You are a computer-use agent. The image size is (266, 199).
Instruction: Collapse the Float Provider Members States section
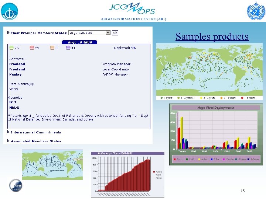[8, 33]
